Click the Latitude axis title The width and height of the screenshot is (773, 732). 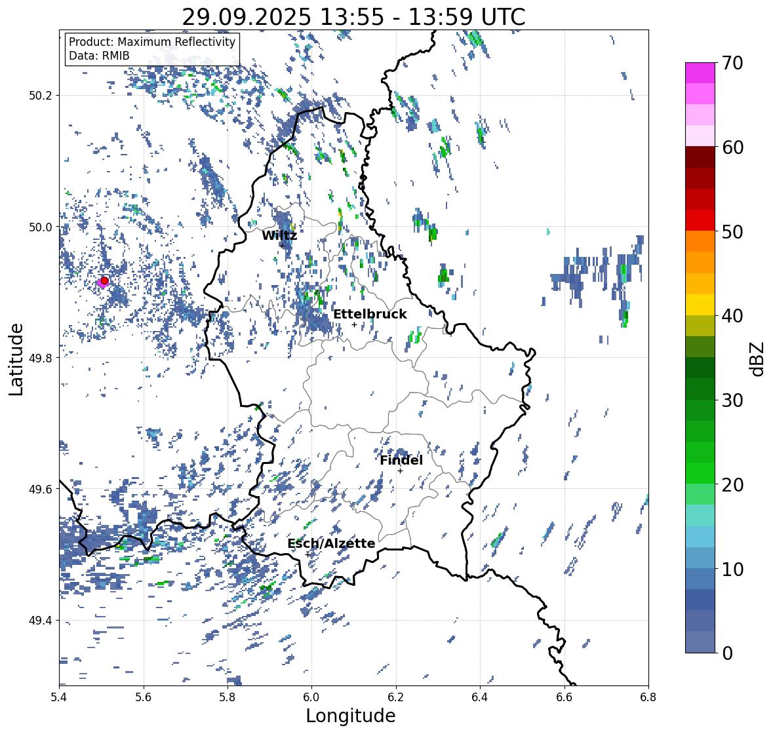16,359
